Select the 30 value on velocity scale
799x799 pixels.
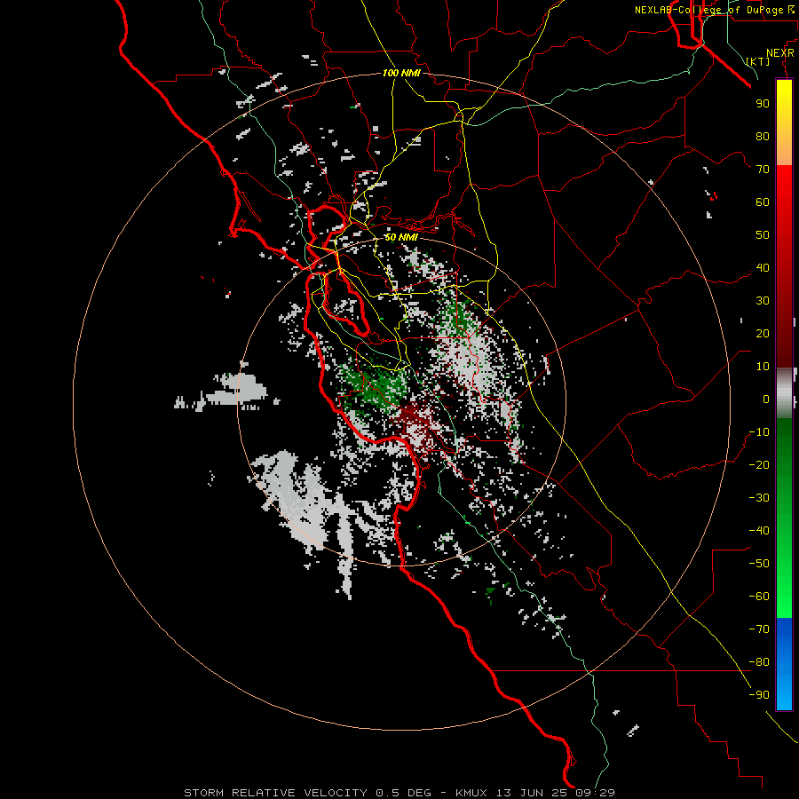point(763,301)
